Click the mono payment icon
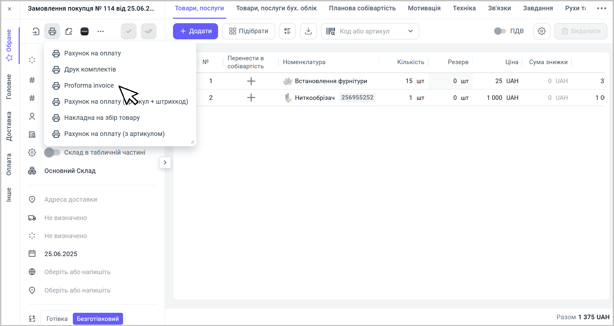 pos(84,31)
